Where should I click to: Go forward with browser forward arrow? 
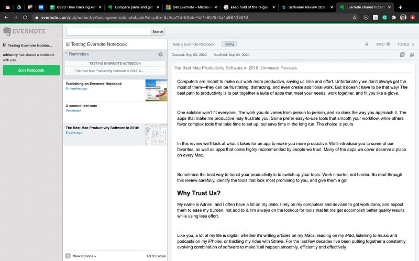16,17
